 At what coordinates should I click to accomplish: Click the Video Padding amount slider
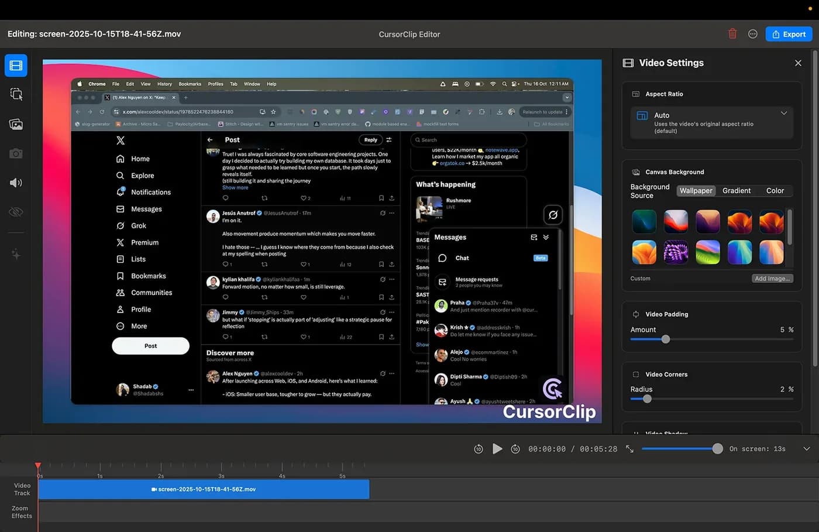point(711,339)
